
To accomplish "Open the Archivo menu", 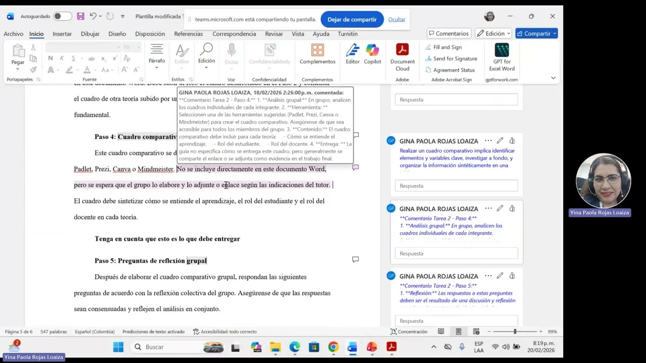I will point(14,34).
